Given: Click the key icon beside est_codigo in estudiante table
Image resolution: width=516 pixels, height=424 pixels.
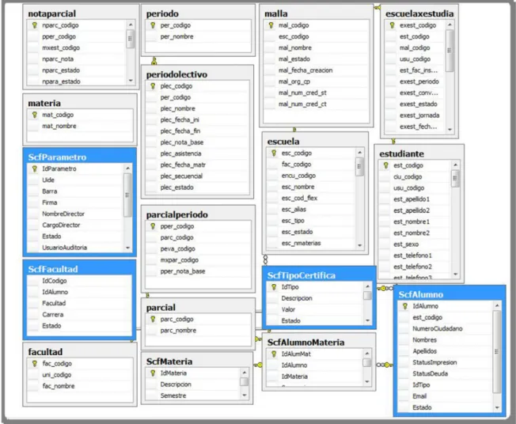Looking at the screenshot, I should (385, 165).
